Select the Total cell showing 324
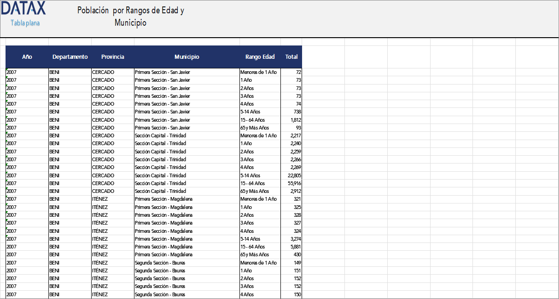This screenshot has width=559, height=299. 291,231
